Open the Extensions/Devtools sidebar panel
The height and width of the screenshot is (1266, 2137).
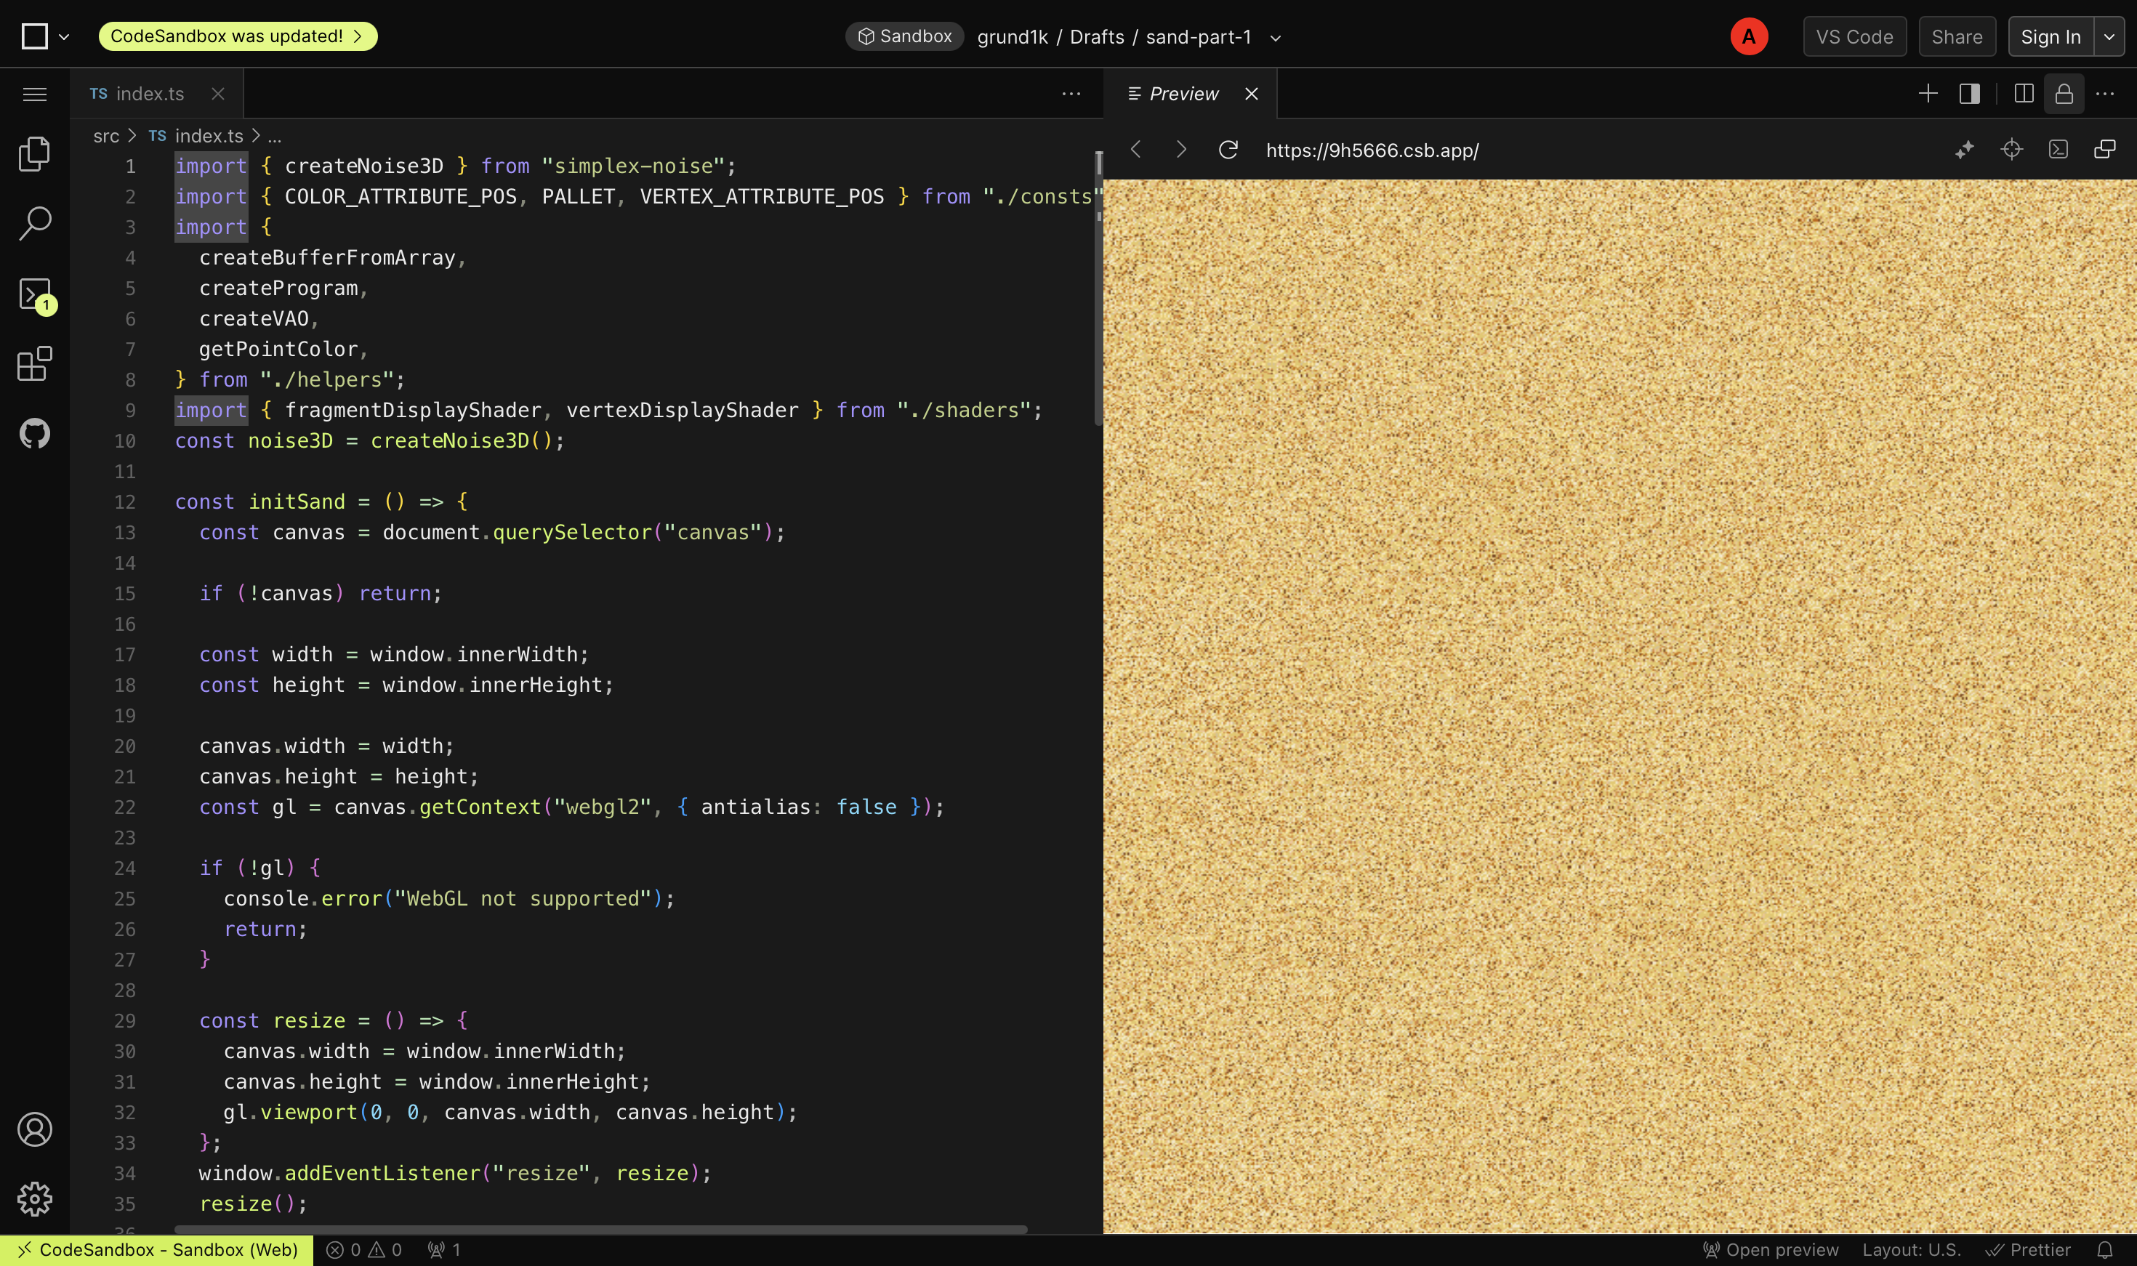point(34,364)
